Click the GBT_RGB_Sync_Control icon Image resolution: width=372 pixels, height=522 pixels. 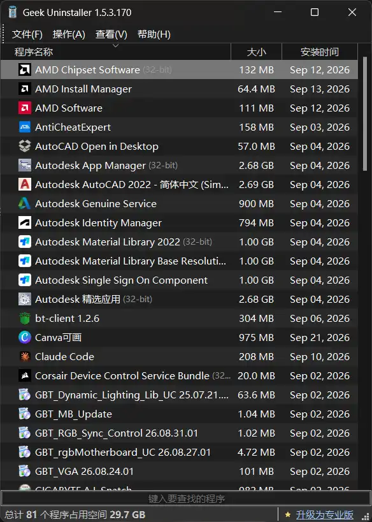(x=25, y=433)
